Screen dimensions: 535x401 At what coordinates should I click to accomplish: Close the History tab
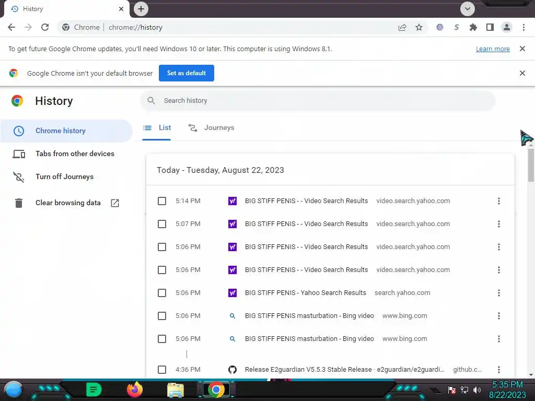(121, 9)
